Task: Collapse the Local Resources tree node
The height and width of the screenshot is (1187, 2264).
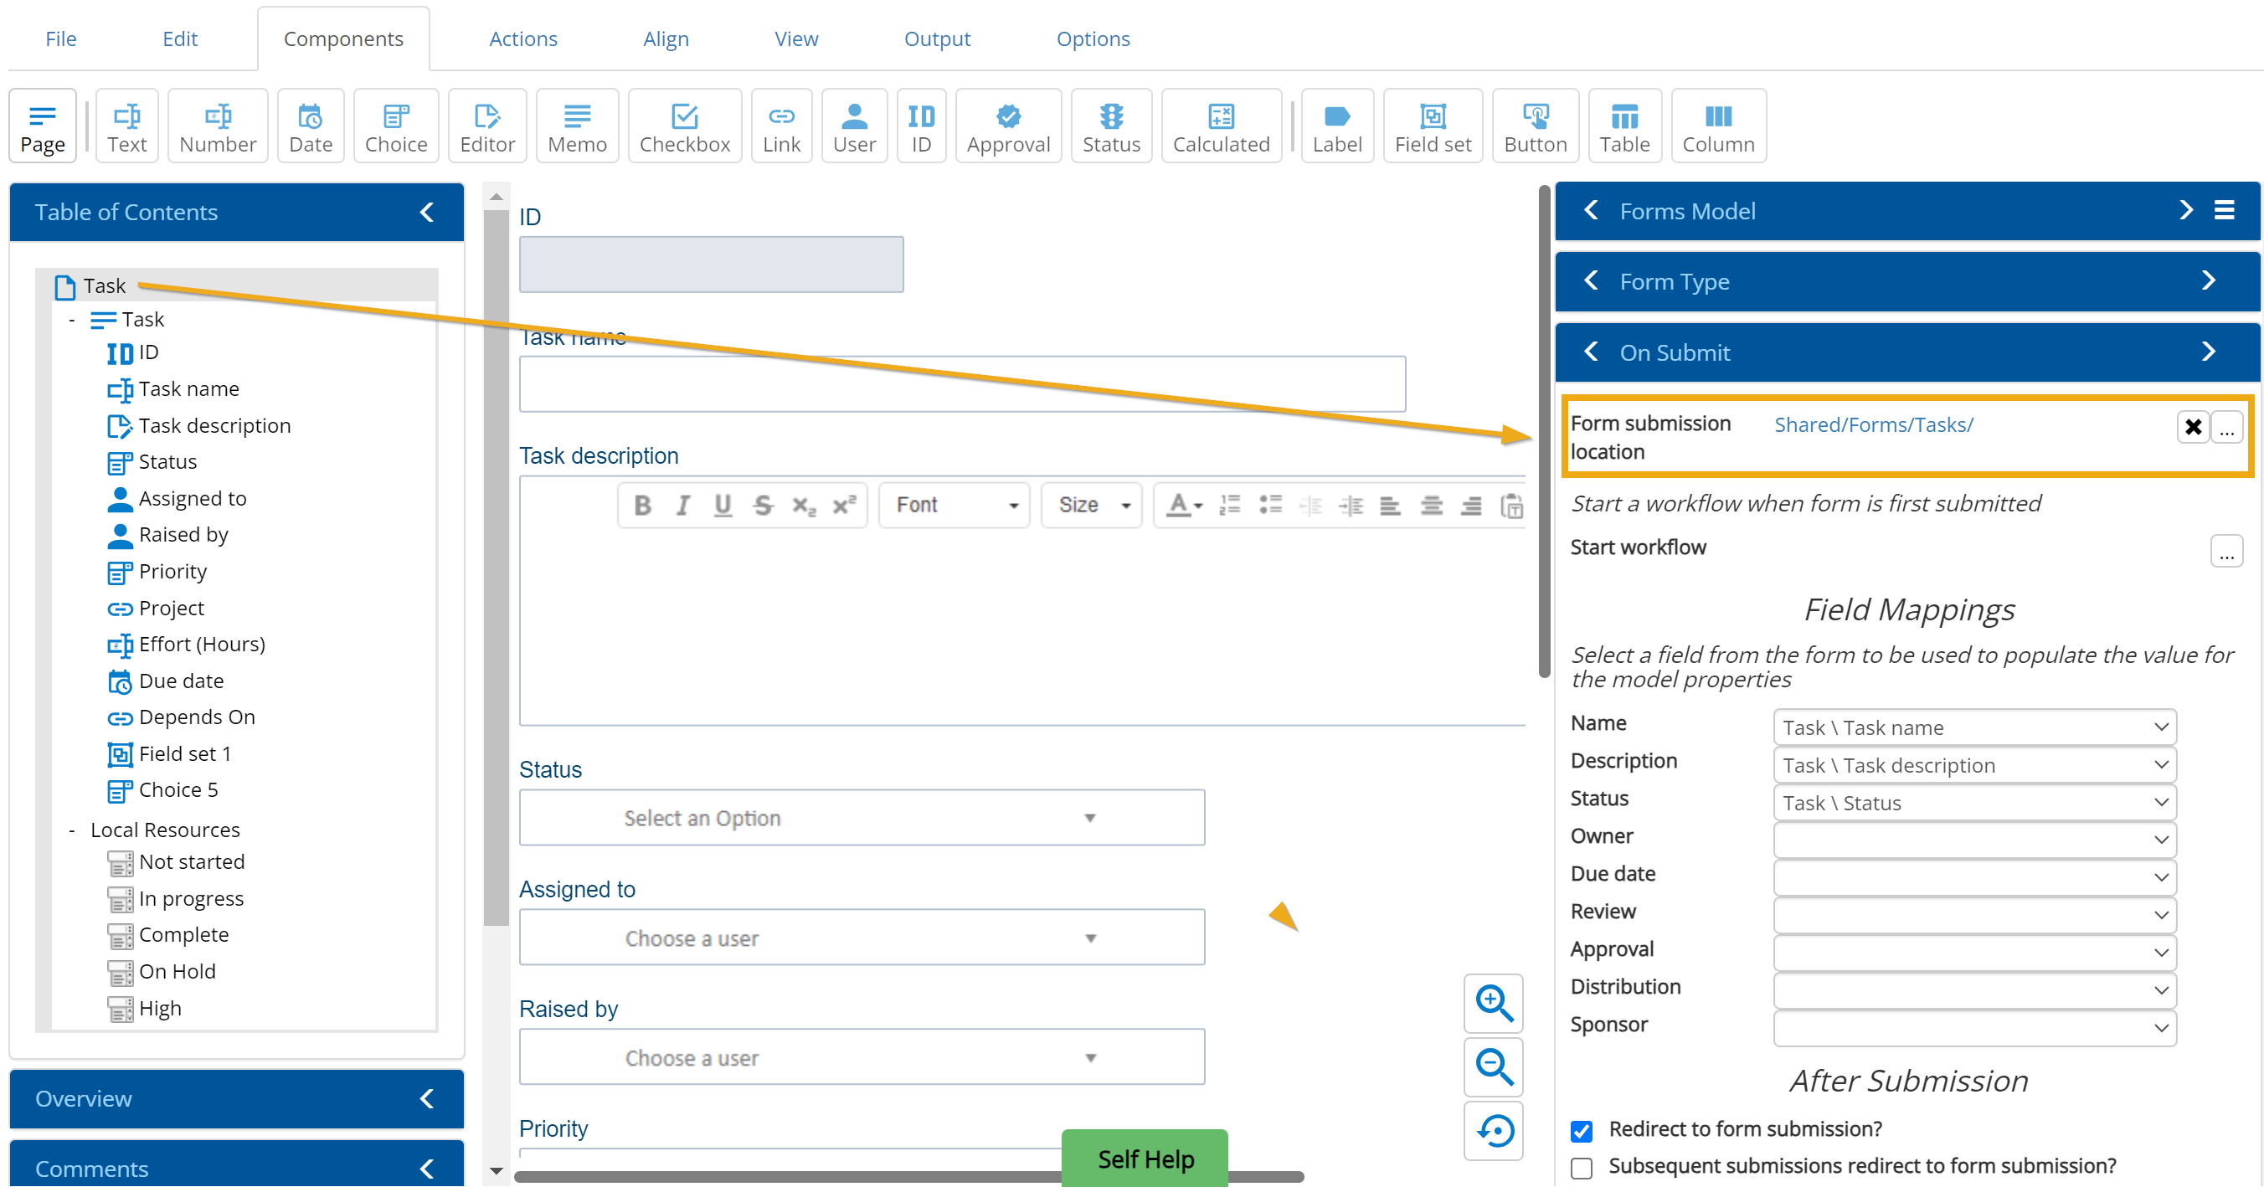Action: pos(72,830)
